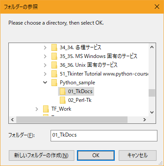Screen dimensions: 164x166
Task: Select the 02_Perl-Tk folder name
Action: (80, 100)
